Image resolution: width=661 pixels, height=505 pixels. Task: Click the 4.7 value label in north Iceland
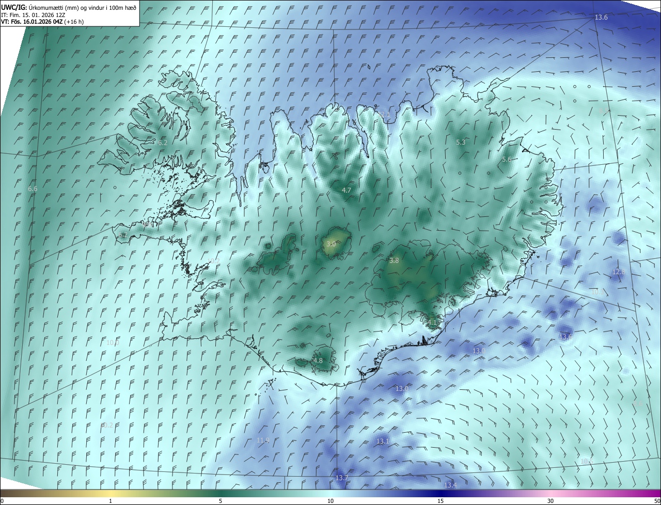(347, 190)
